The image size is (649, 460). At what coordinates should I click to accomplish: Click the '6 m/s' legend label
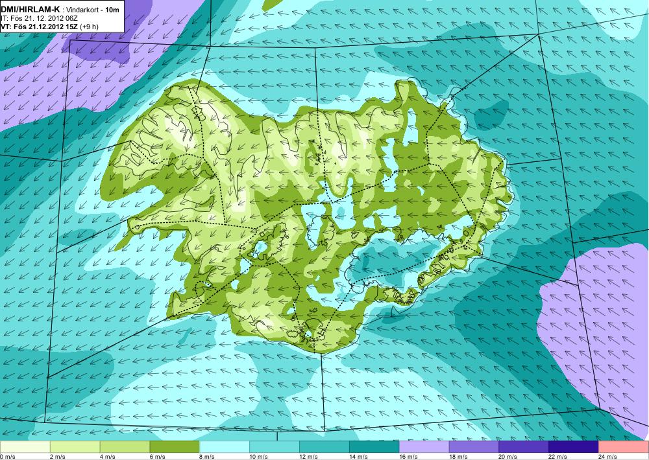tap(157, 457)
